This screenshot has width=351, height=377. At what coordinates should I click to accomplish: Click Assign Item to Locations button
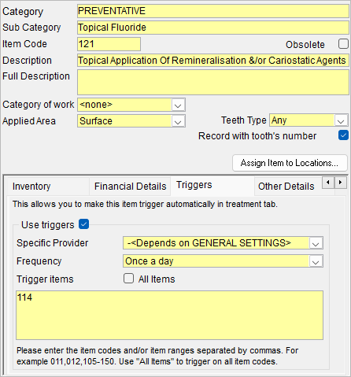click(x=290, y=163)
